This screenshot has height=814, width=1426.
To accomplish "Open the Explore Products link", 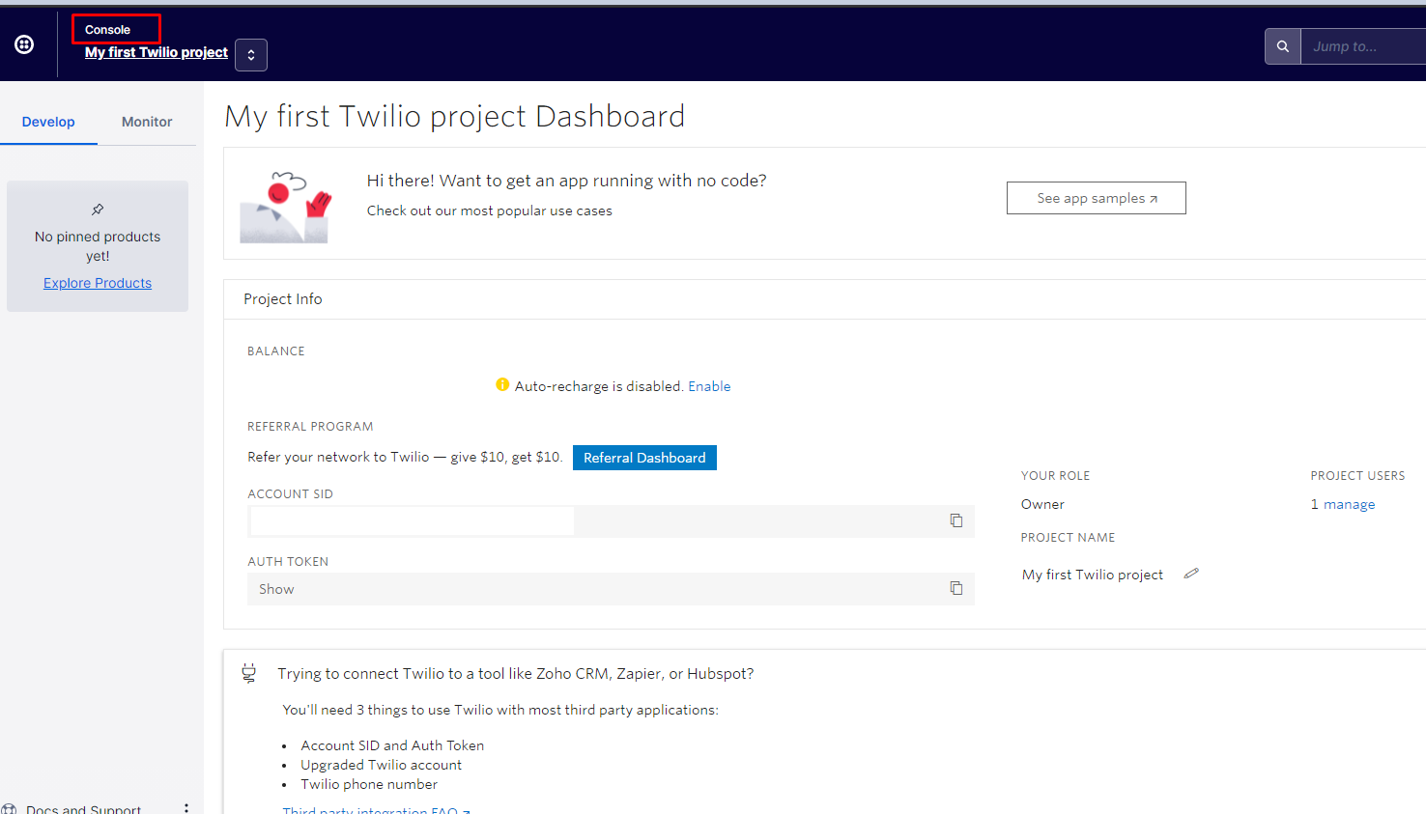I will tap(98, 283).
